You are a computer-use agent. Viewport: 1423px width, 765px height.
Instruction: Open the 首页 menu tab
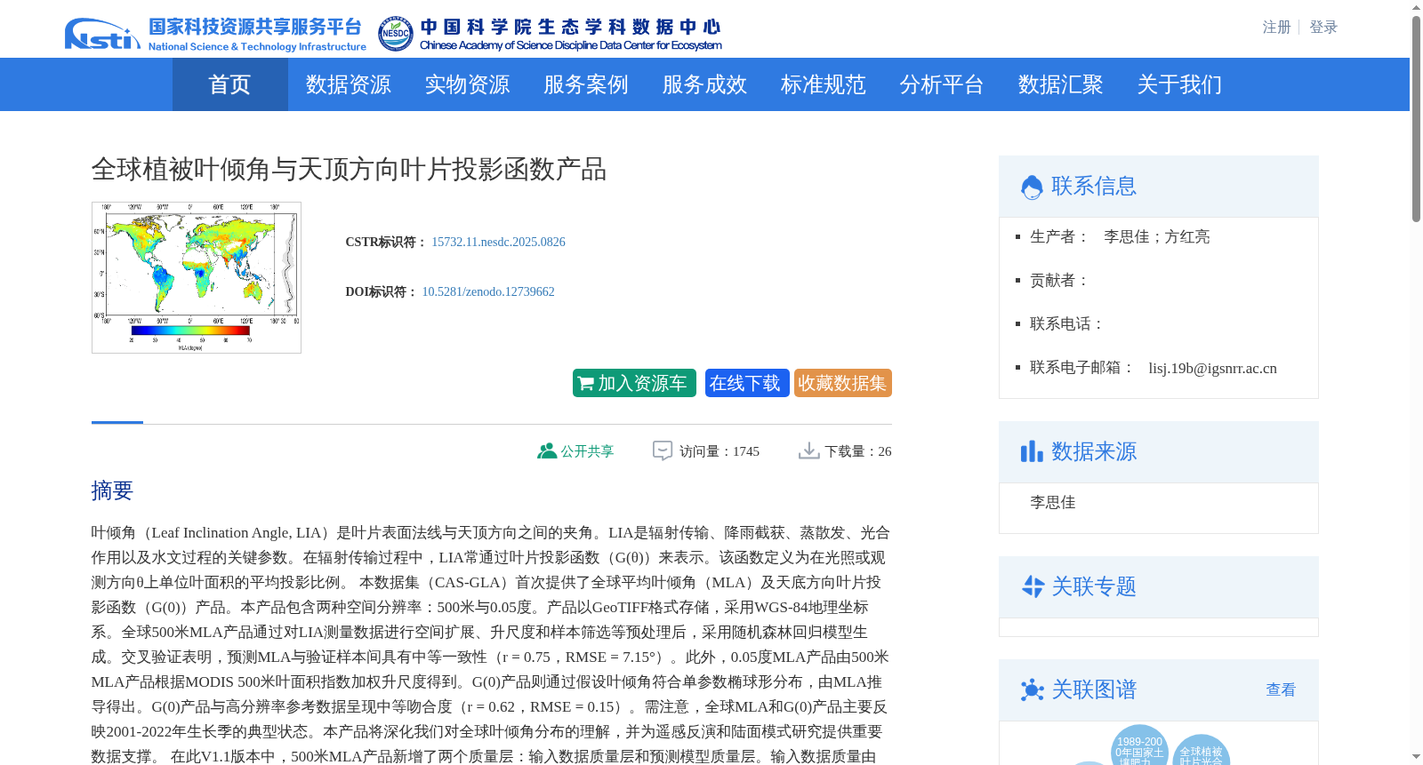click(x=229, y=84)
